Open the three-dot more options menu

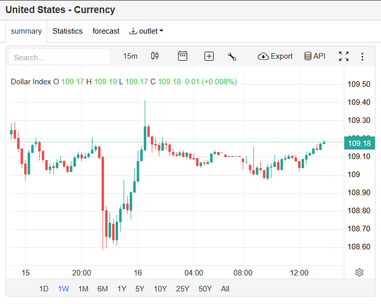362,57
